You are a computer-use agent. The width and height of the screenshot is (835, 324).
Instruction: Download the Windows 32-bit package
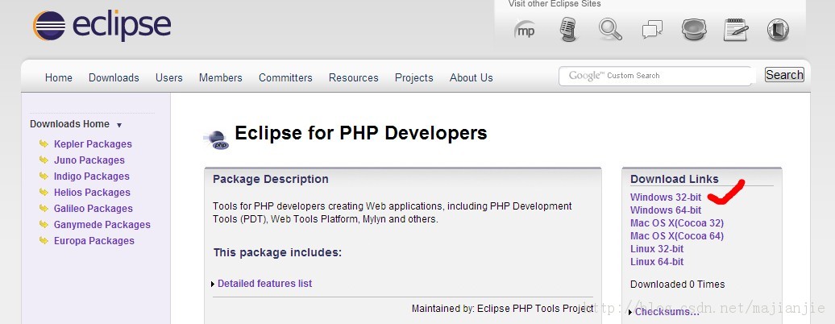(x=666, y=197)
